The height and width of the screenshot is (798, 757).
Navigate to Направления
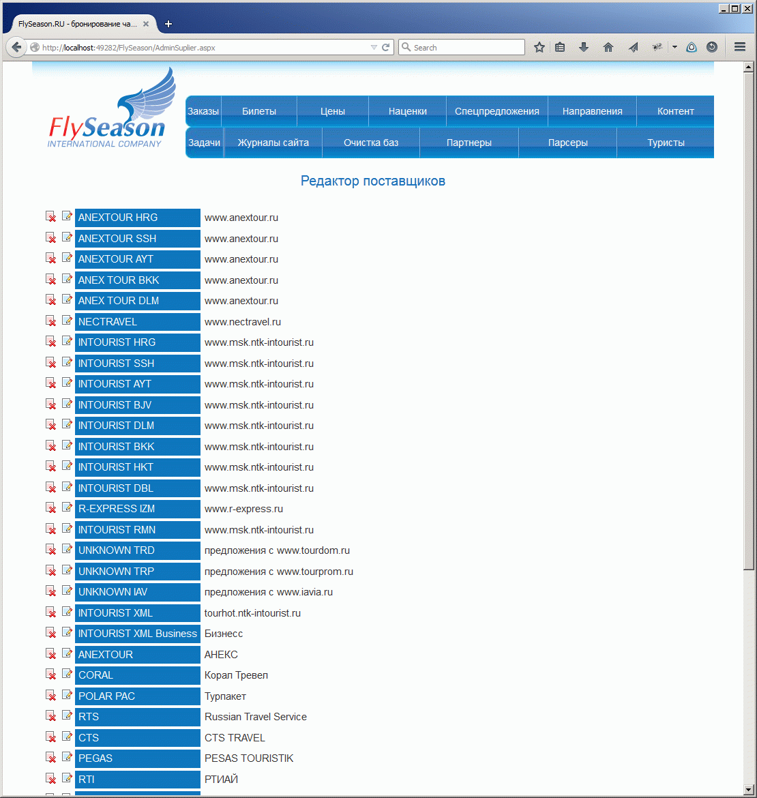[592, 111]
